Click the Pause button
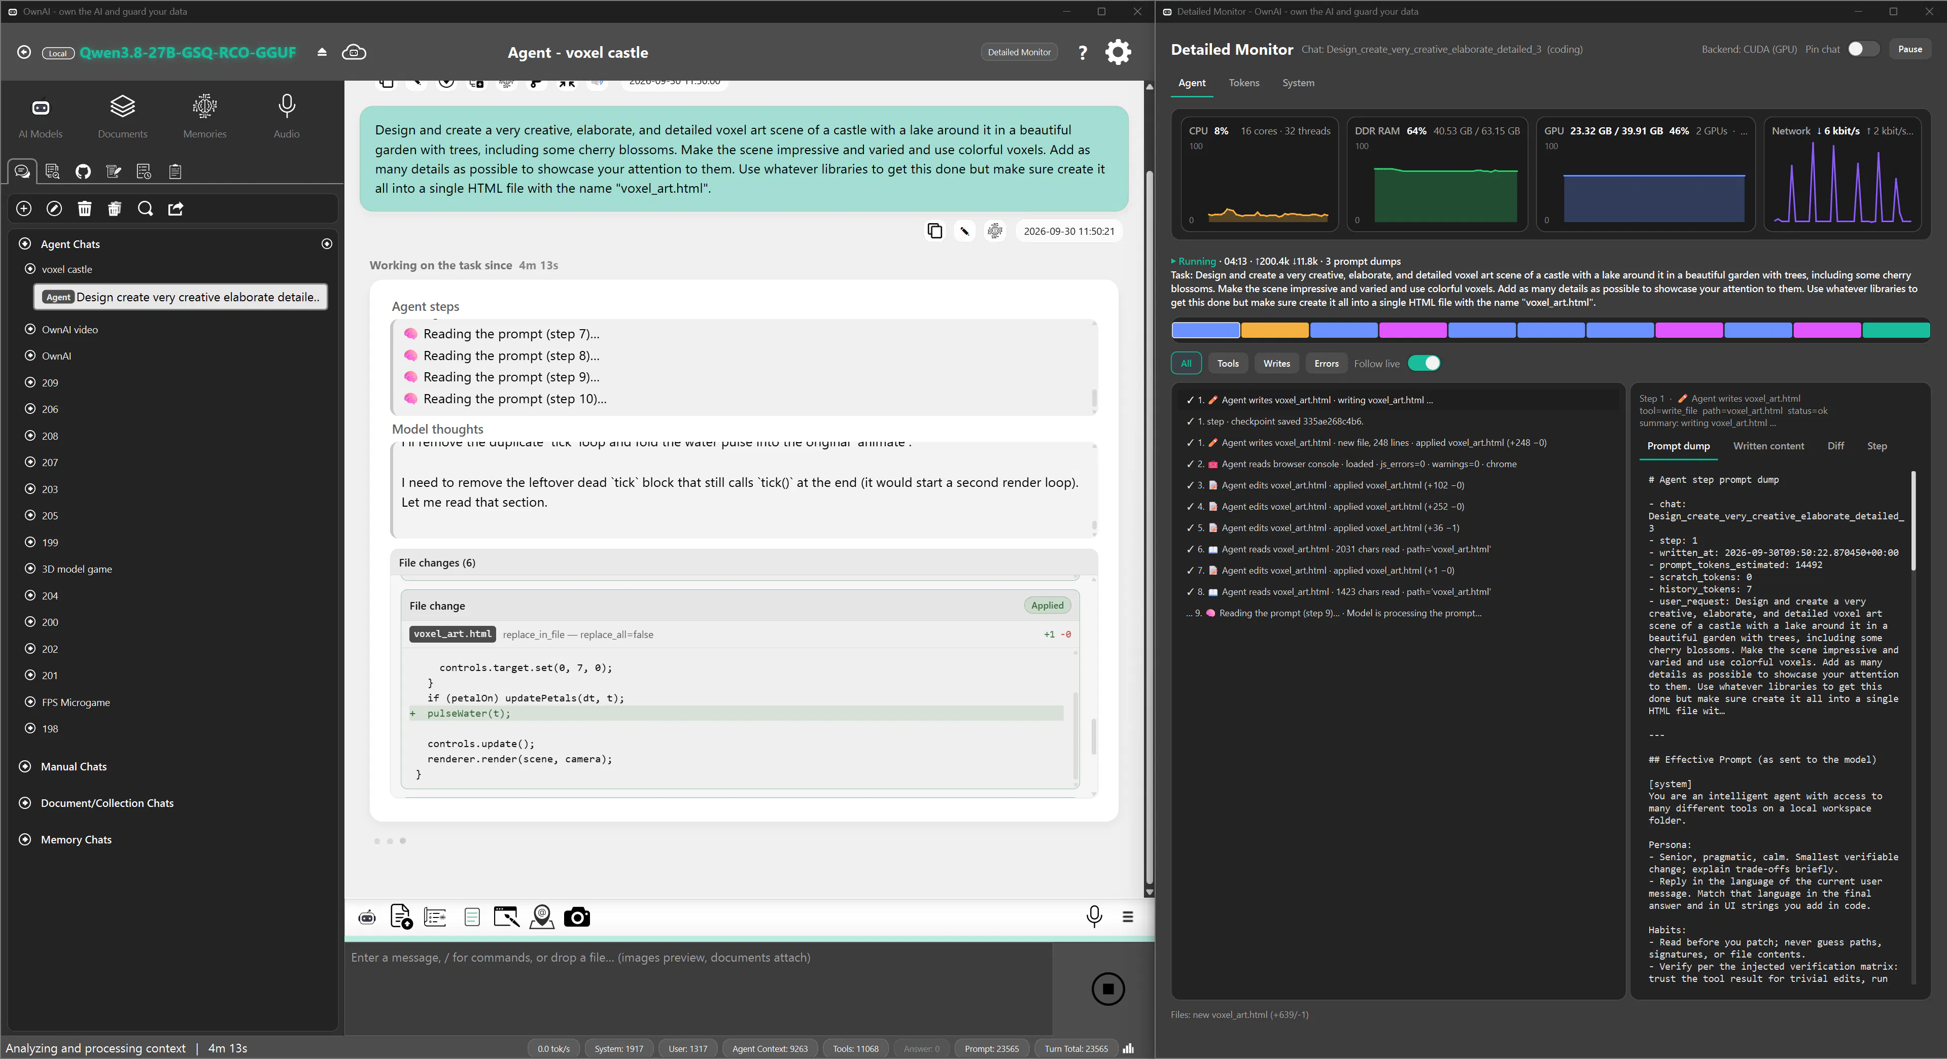Screen dimensions: 1947x1059 coord(1909,49)
